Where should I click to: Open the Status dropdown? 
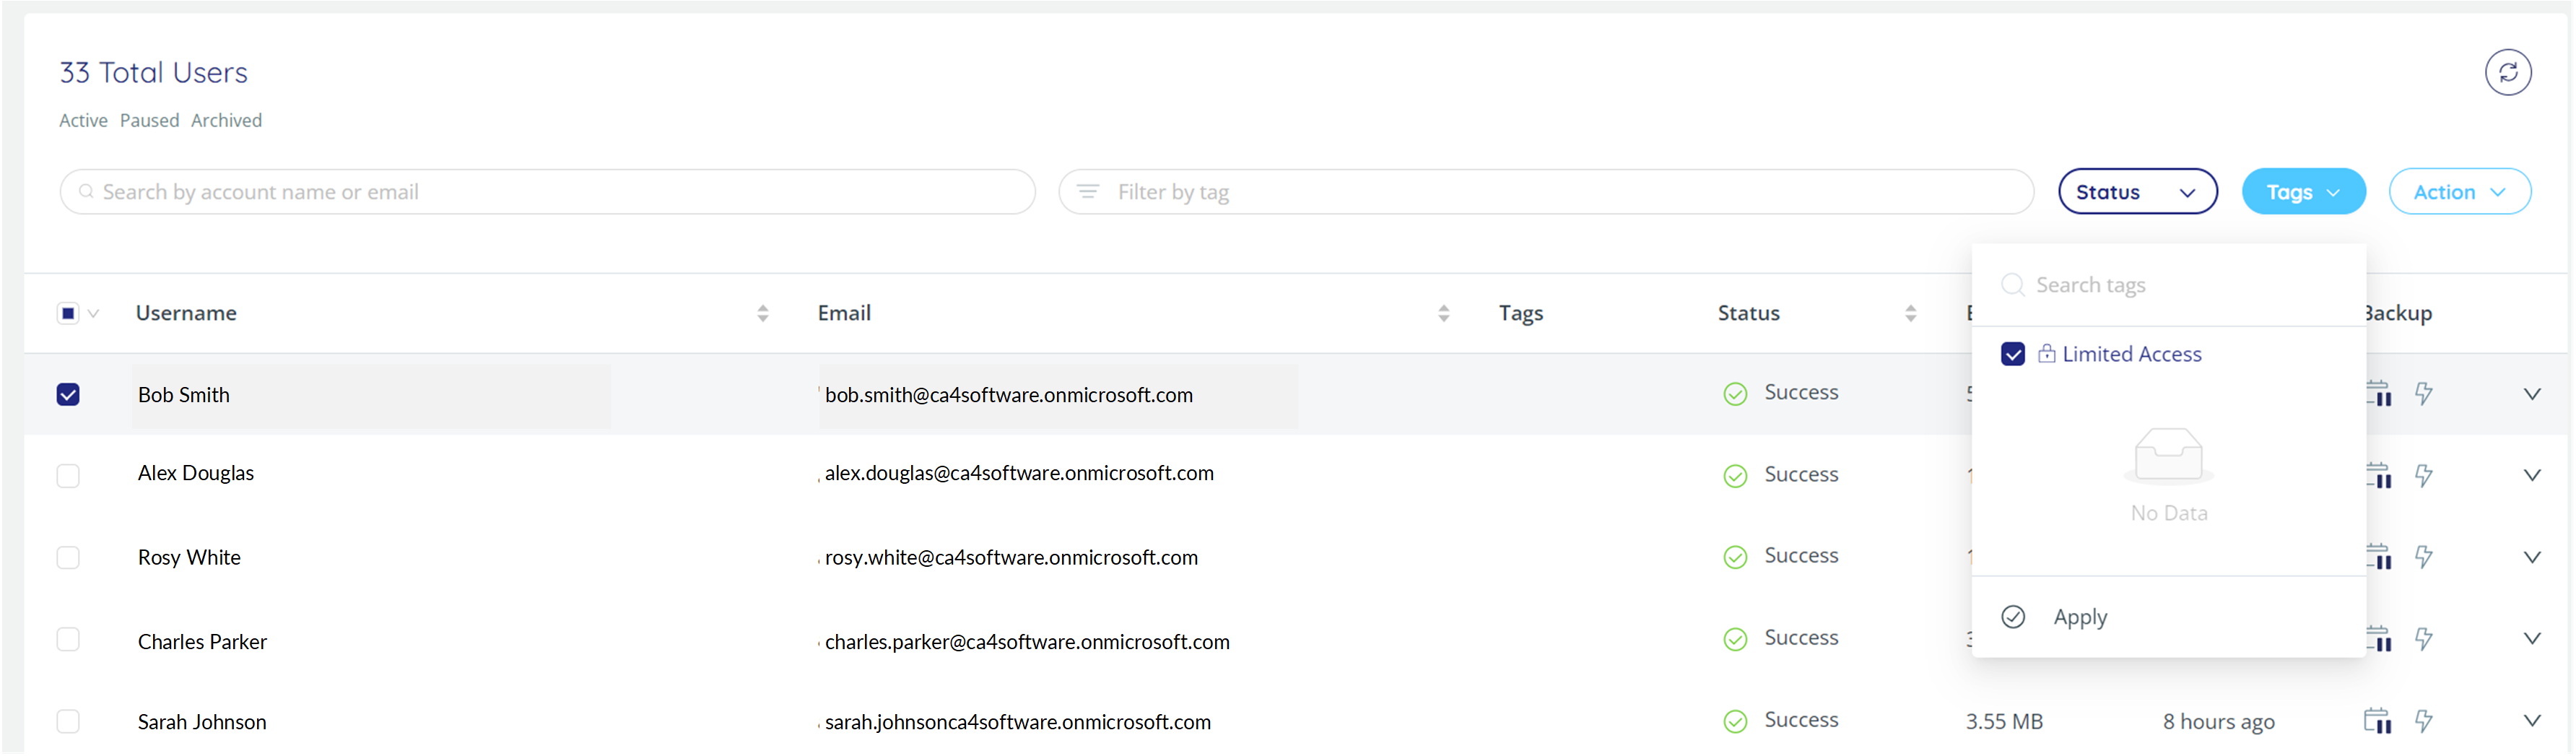click(x=2137, y=191)
